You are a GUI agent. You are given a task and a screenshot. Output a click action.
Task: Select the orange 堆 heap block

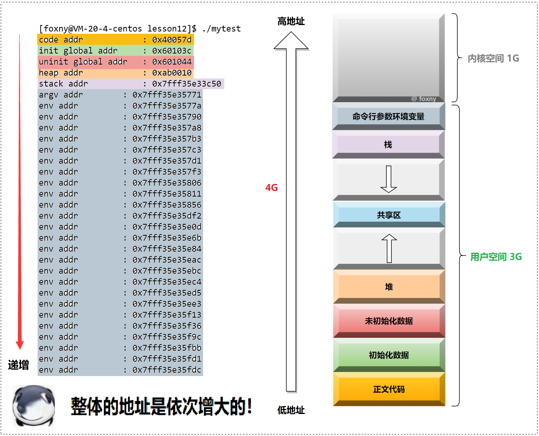click(x=389, y=287)
